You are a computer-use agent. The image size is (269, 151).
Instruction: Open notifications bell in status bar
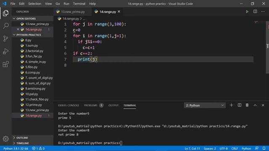click(x=264, y=148)
